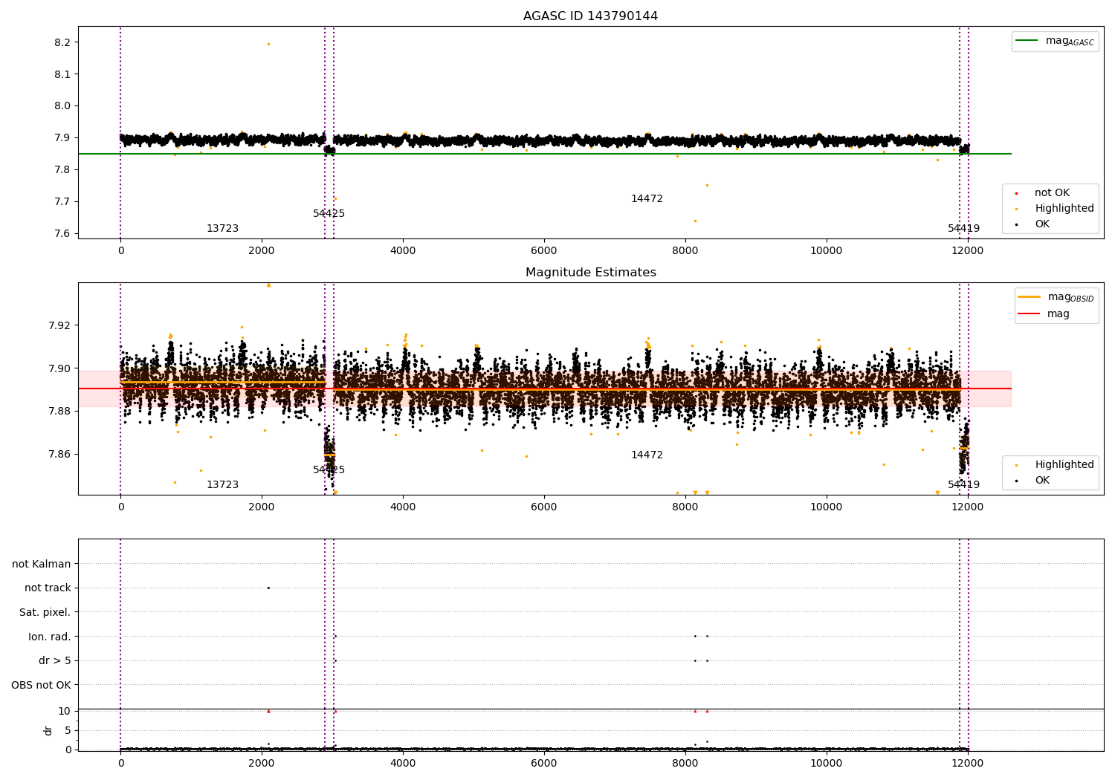Viewport: 1115px width, 780px height.
Task: Click OBSID label 13723 in Magnitude Estimates plot
Action: tap(222, 485)
